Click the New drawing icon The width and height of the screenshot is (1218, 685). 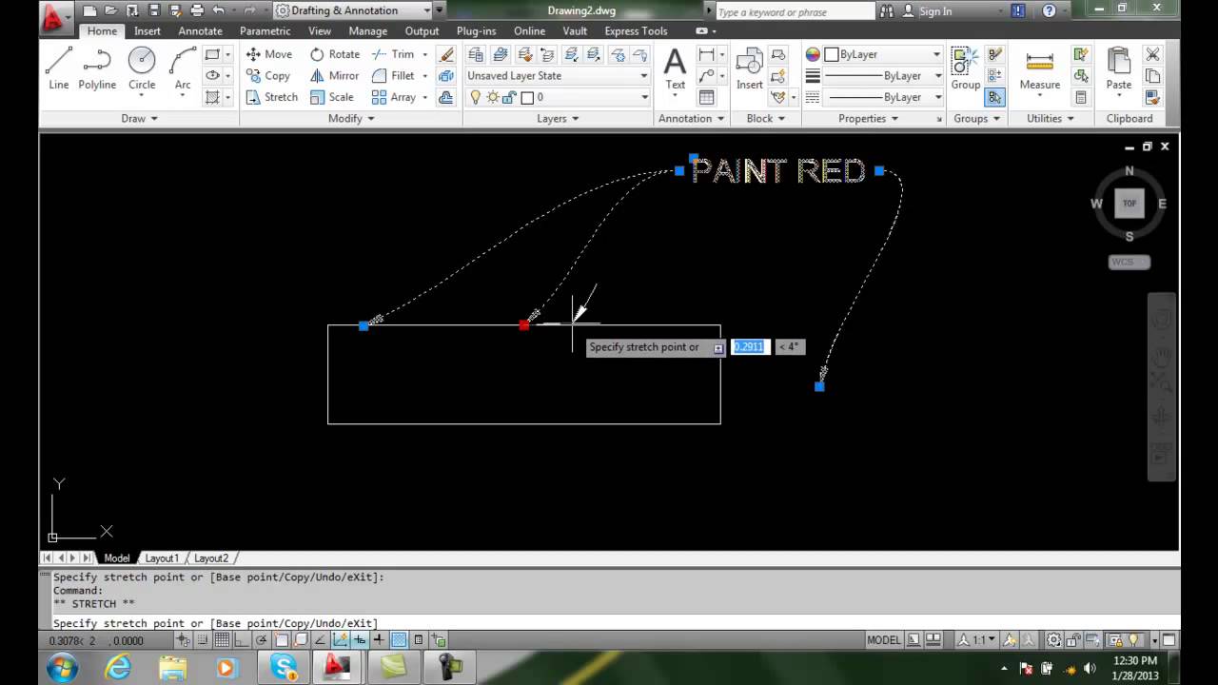pyautogui.click(x=89, y=10)
